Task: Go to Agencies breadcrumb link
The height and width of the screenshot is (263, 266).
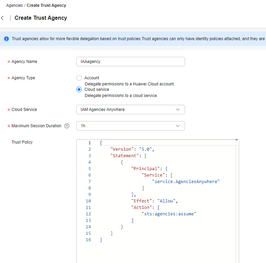Action: (14, 5)
